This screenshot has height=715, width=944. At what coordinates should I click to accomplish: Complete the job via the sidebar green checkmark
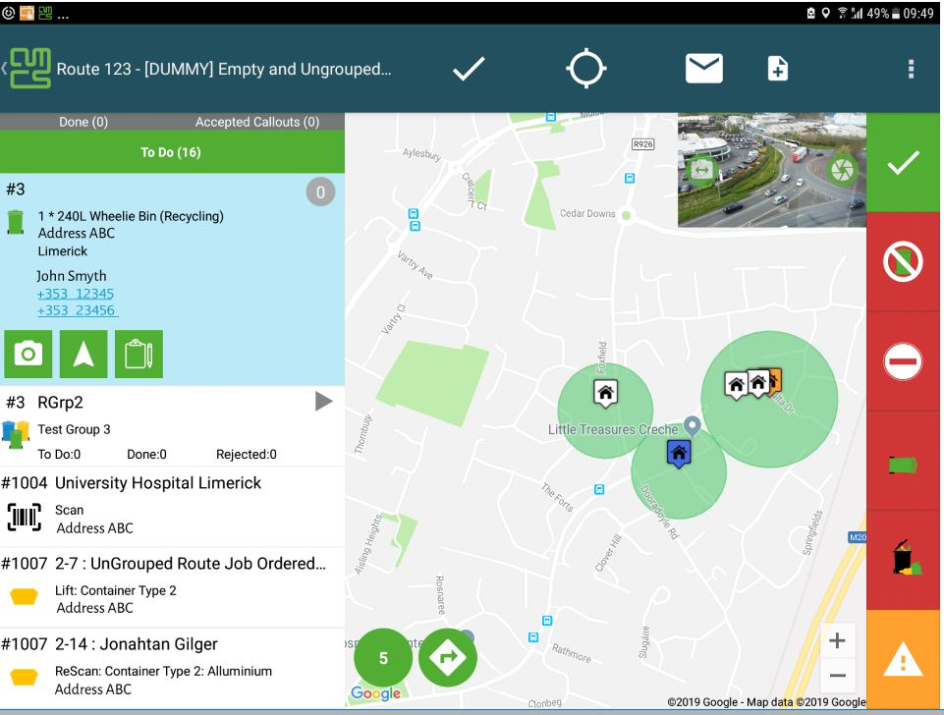902,162
